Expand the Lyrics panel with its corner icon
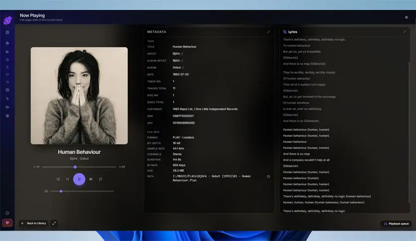416x241 pixels. 405,32
